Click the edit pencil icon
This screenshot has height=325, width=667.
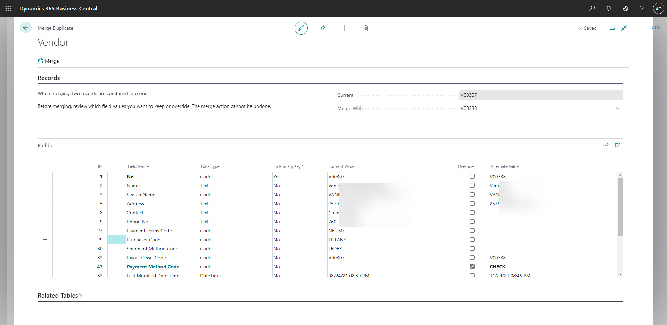pos(301,28)
